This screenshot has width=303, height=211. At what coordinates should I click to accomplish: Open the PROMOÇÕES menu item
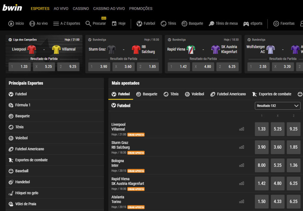point(141,9)
